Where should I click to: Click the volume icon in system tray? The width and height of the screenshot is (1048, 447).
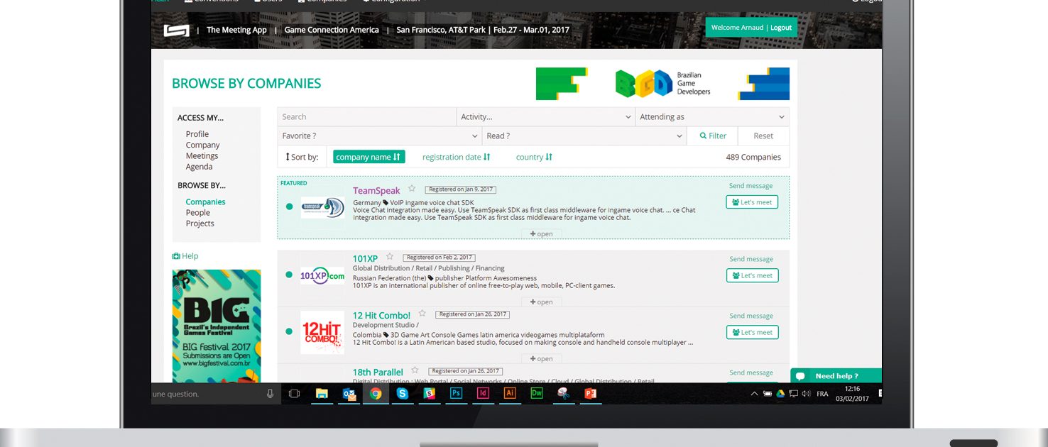[805, 394]
